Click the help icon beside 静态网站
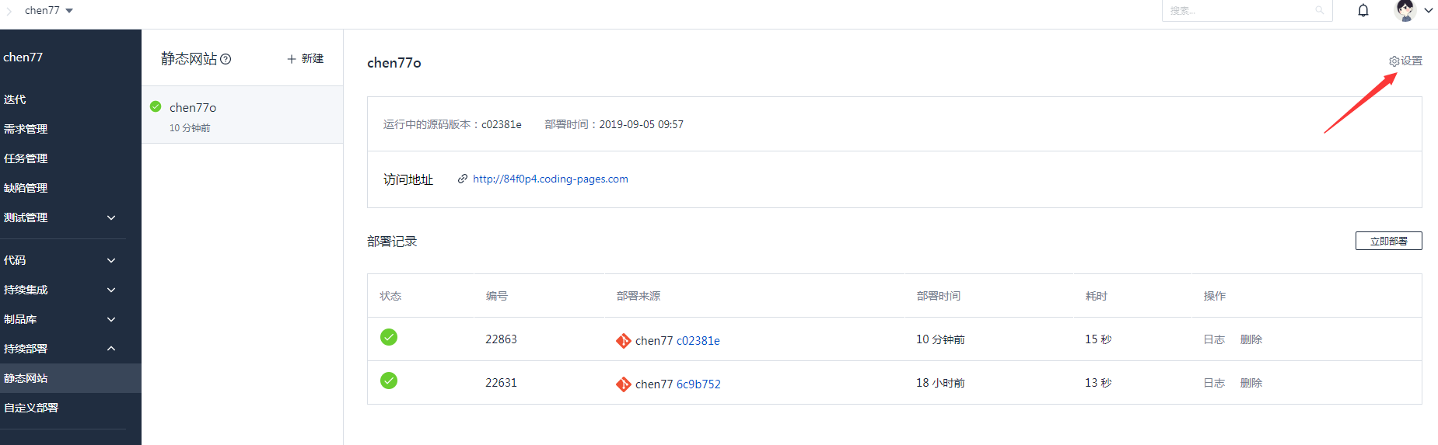The height and width of the screenshot is (445, 1438). pyautogui.click(x=226, y=59)
